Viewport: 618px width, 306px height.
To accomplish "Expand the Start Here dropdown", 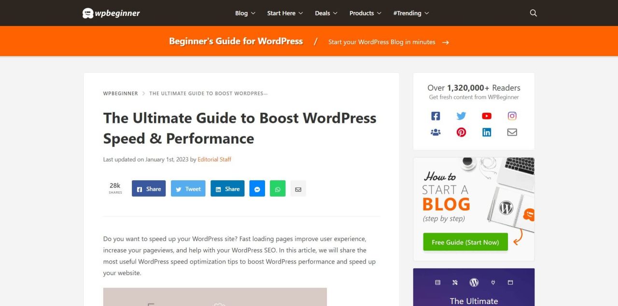I will pos(285,13).
